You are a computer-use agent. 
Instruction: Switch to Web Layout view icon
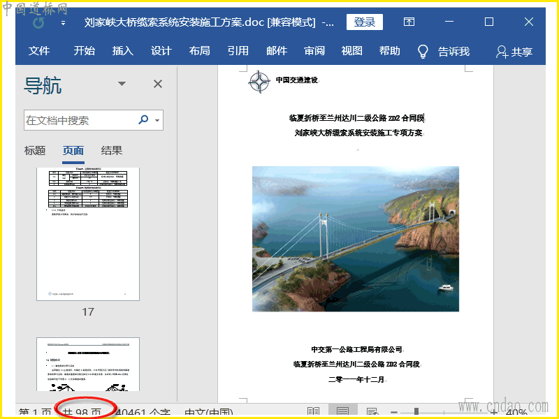[x=372, y=412]
